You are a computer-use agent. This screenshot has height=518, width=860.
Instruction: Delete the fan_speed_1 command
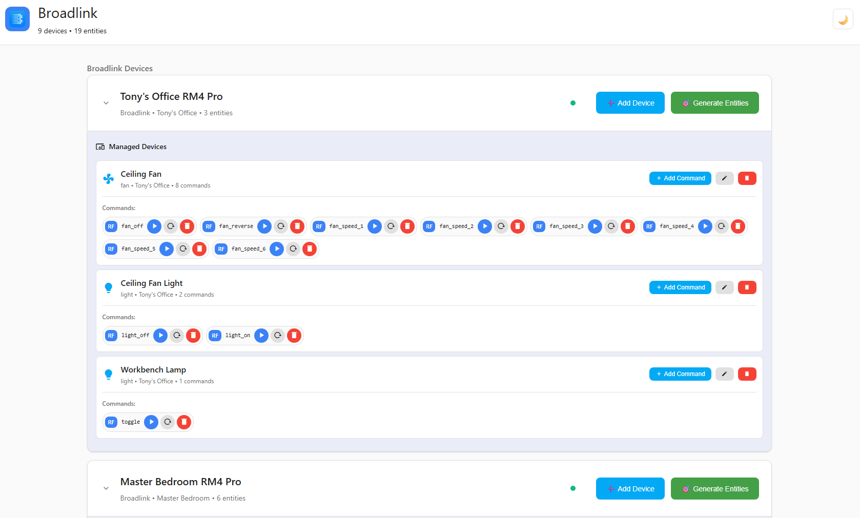click(x=407, y=226)
